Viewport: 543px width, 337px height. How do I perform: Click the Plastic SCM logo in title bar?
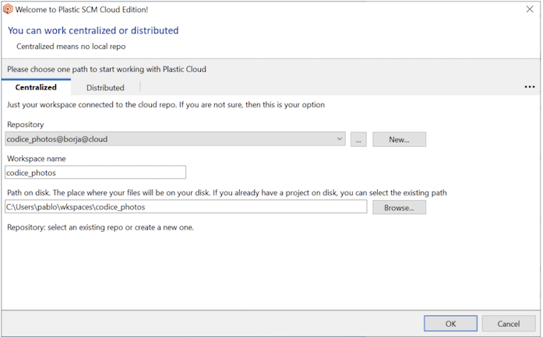click(x=8, y=9)
